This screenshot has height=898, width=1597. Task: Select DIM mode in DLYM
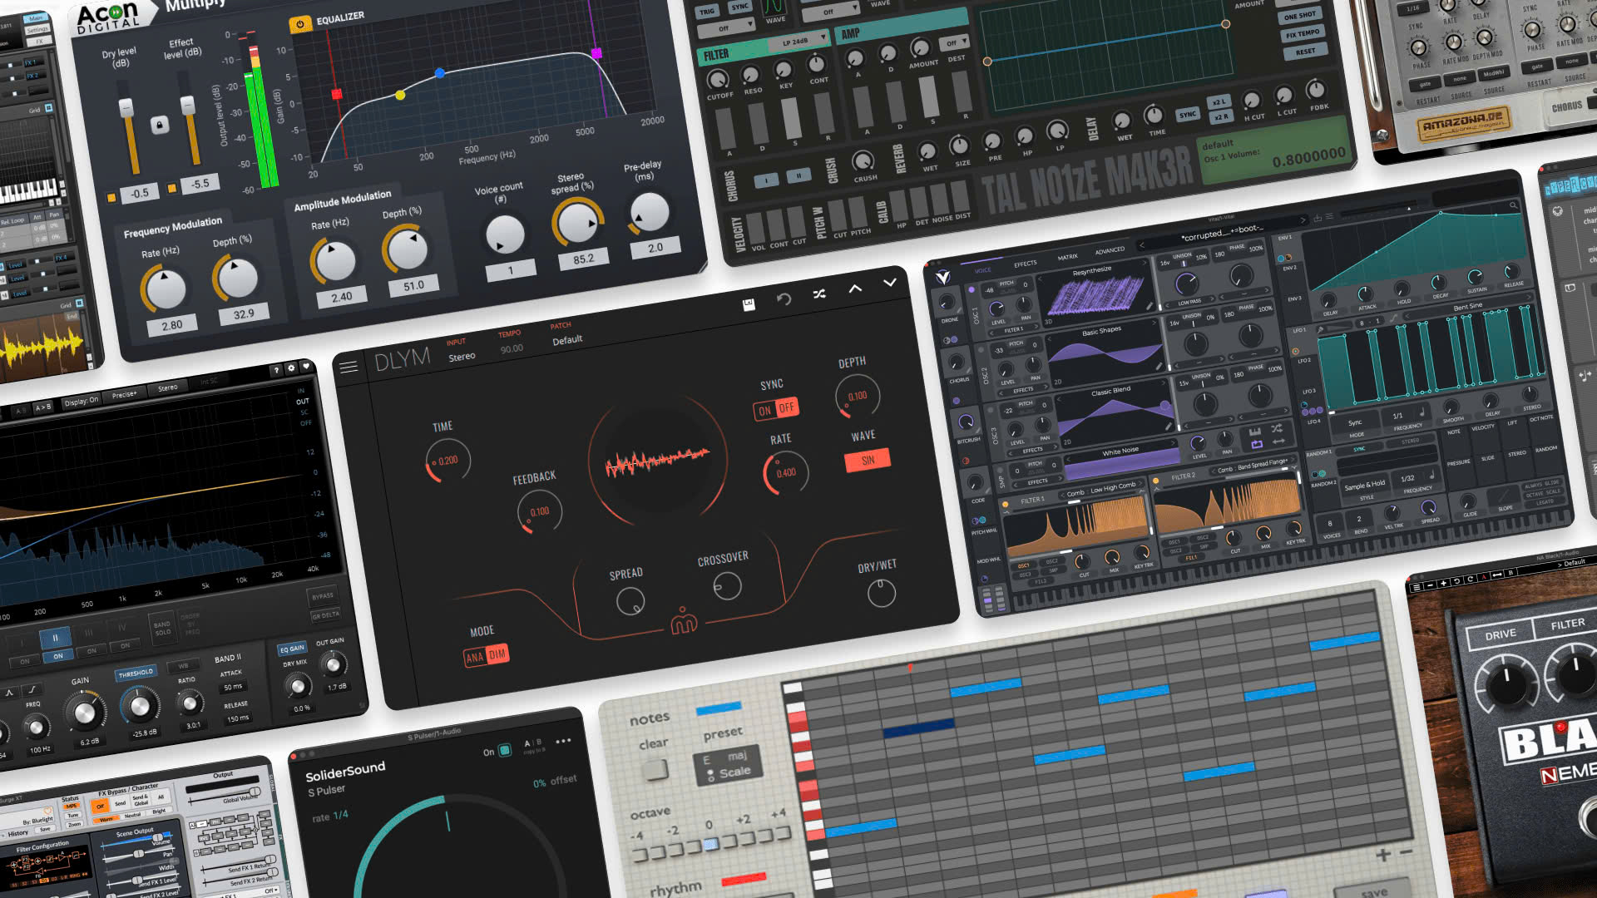tap(497, 654)
